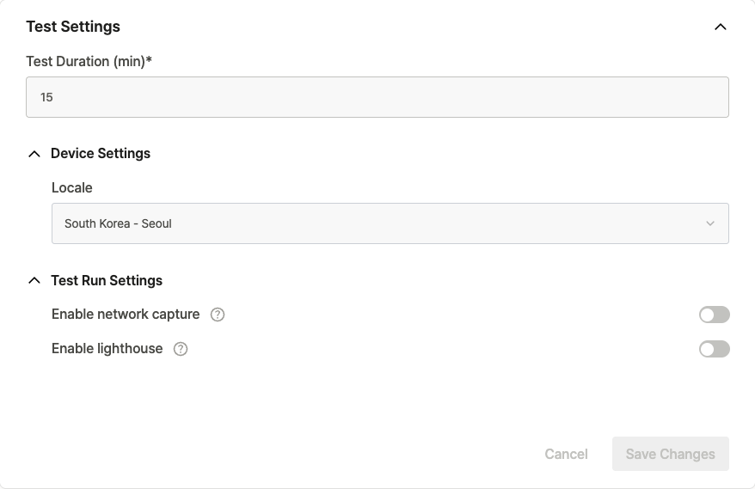755x489 pixels.
Task: Click the Locale field label
Action: 71,187
